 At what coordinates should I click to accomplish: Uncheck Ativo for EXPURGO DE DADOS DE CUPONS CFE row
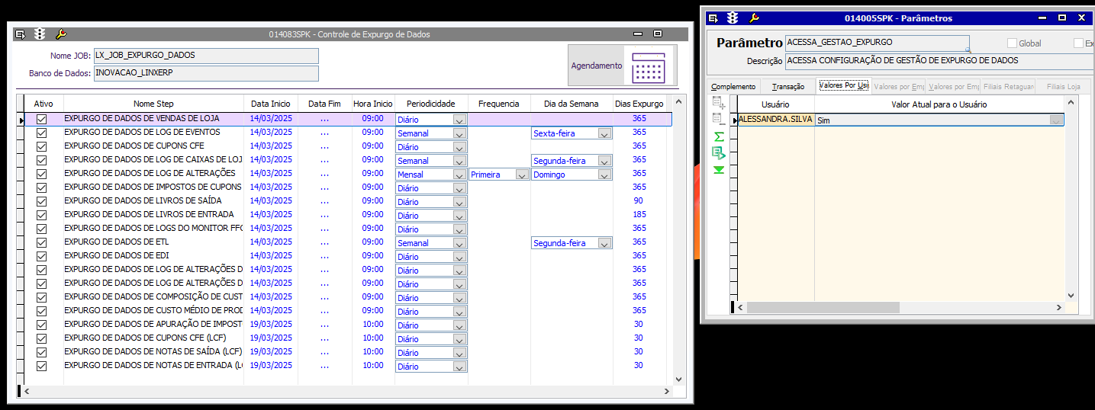pos(42,146)
